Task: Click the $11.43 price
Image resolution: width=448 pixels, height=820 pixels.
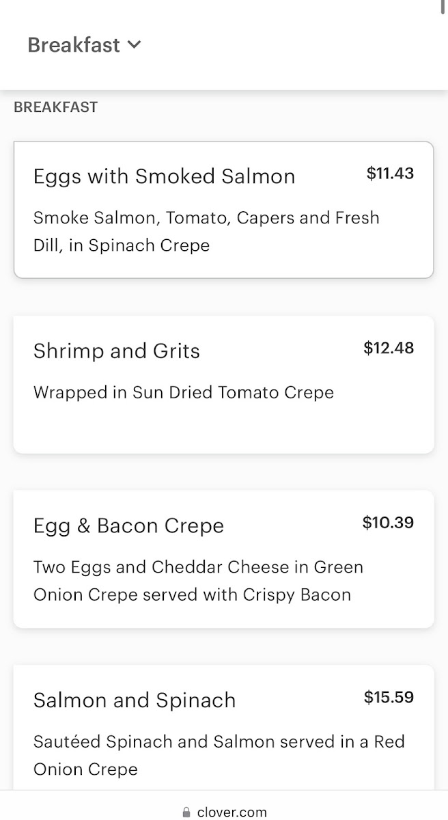Action: [390, 174]
